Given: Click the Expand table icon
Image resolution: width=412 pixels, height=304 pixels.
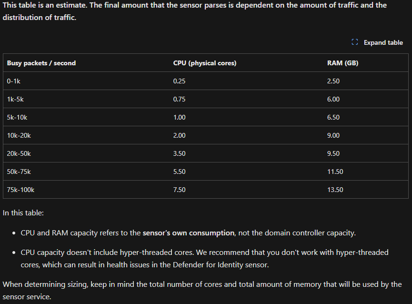Looking at the screenshot, I should tap(354, 42).
